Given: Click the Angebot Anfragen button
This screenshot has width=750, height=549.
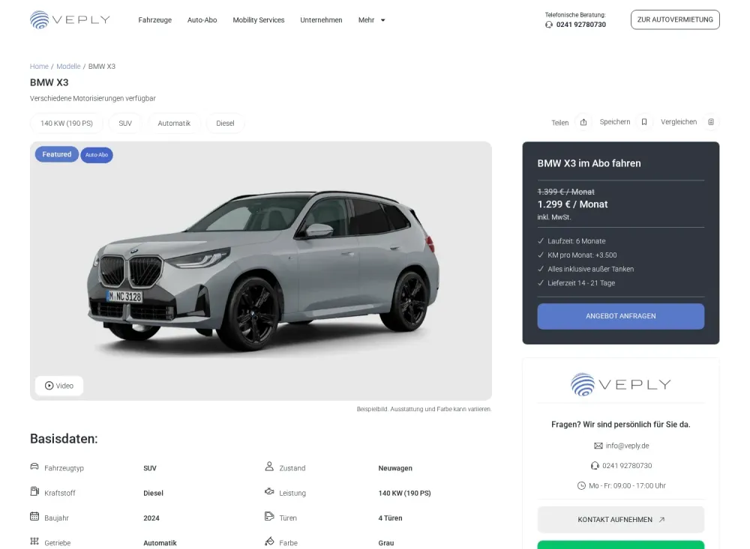Looking at the screenshot, I should [x=620, y=316].
